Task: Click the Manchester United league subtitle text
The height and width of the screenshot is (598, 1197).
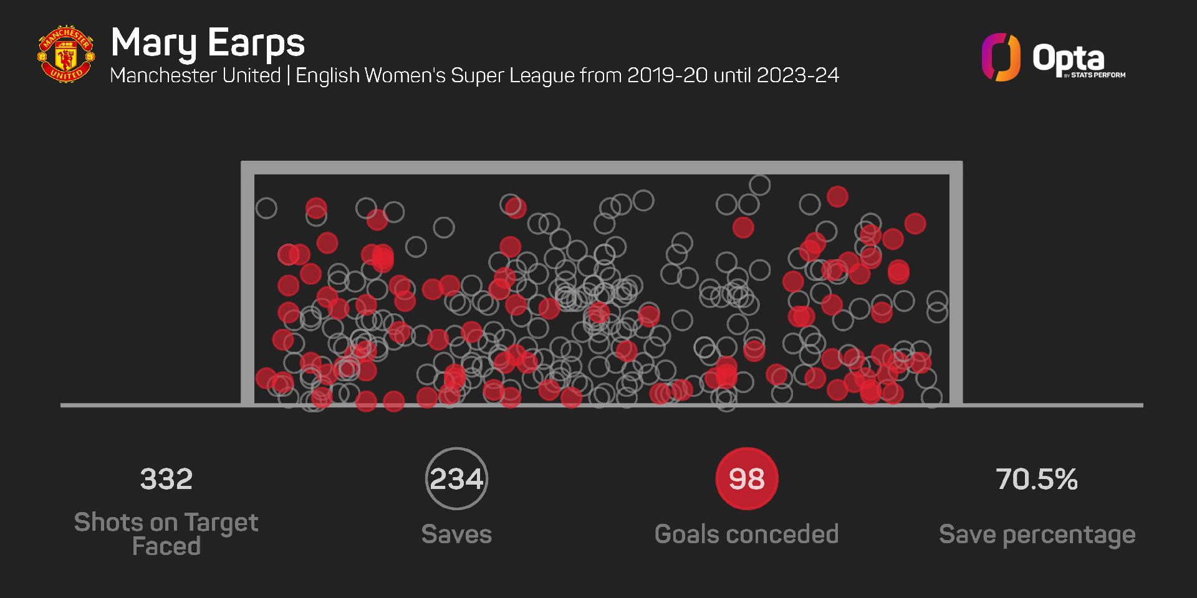Action: [474, 76]
